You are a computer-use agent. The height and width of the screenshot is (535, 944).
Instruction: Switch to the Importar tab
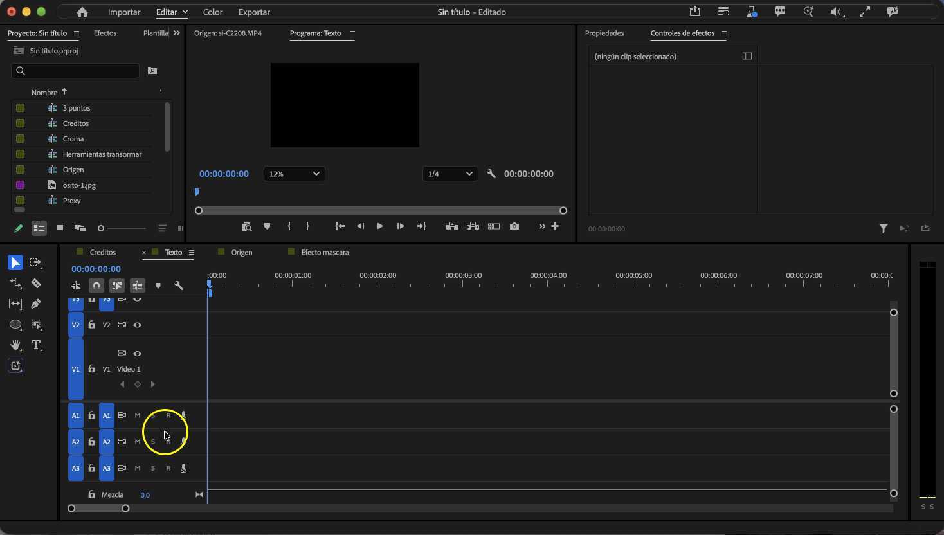point(124,12)
